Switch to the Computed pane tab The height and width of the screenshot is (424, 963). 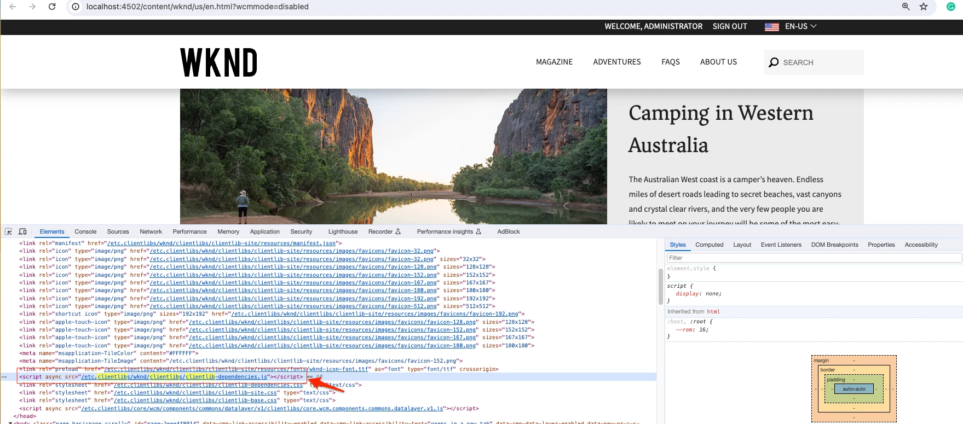[x=710, y=245]
